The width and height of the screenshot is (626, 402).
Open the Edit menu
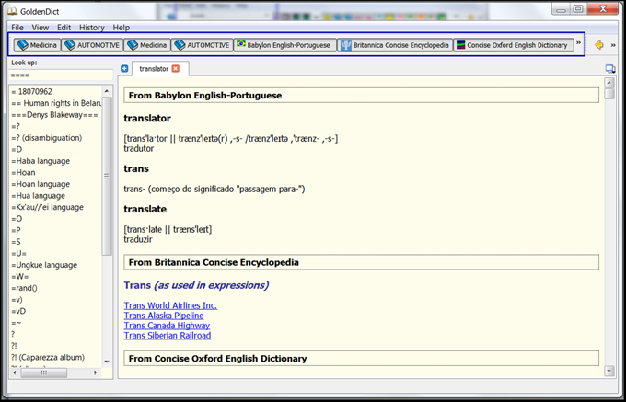click(64, 27)
